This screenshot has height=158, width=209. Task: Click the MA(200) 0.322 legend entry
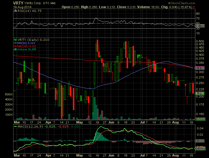click(27, 46)
